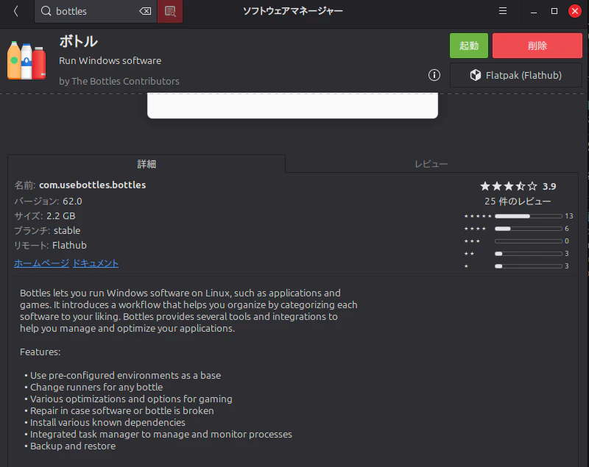Click the five-star rating bar showing 13
Viewport: 589px width, 467px height.
click(528, 216)
